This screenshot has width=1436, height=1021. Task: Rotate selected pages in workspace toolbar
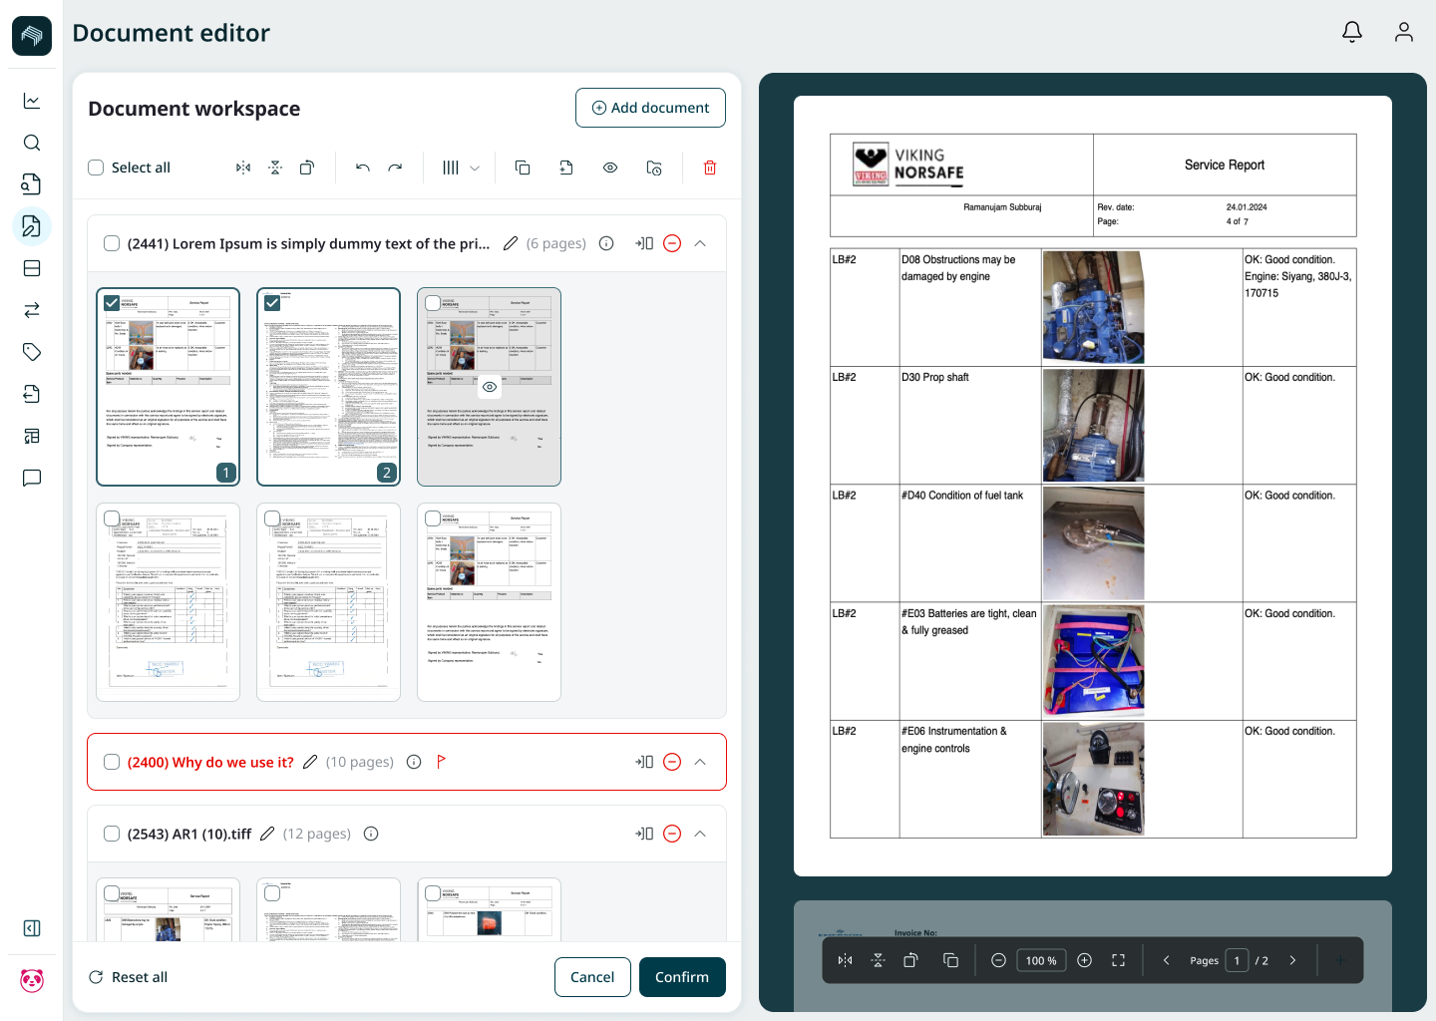click(307, 168)
